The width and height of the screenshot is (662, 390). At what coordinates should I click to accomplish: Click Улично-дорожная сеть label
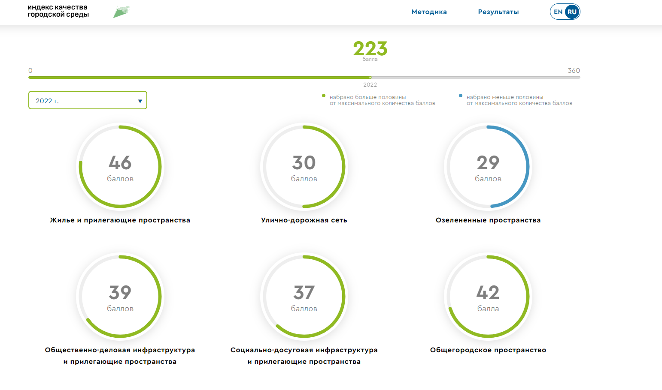[304, 220]
